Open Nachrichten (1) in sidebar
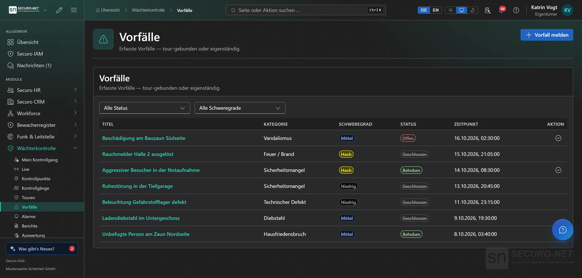Viewport: 582px width, 278px height. [42, 65]
